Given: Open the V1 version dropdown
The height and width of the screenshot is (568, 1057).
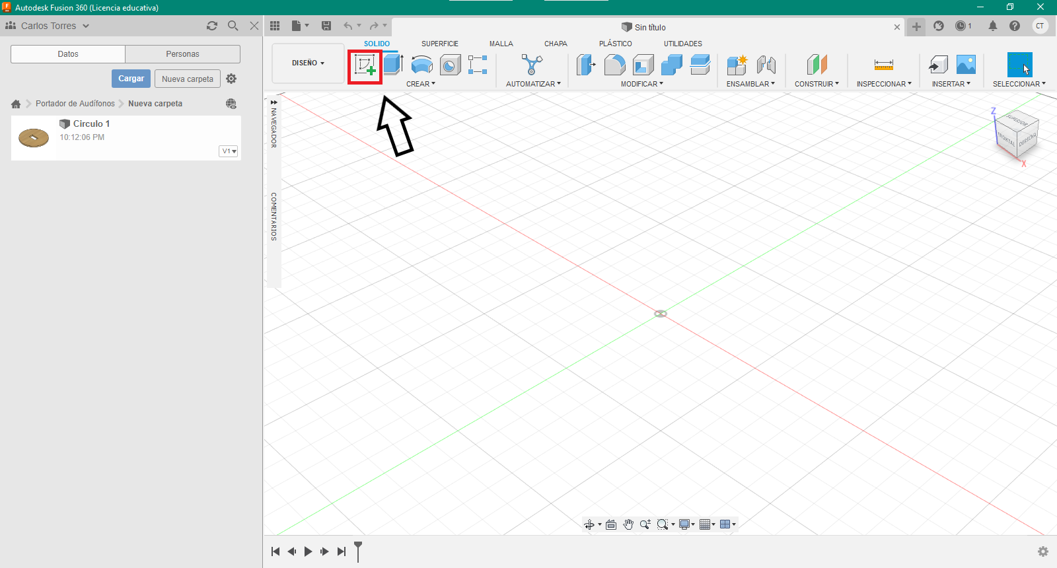Looking at the screenshot, I should tap(229, 151).
